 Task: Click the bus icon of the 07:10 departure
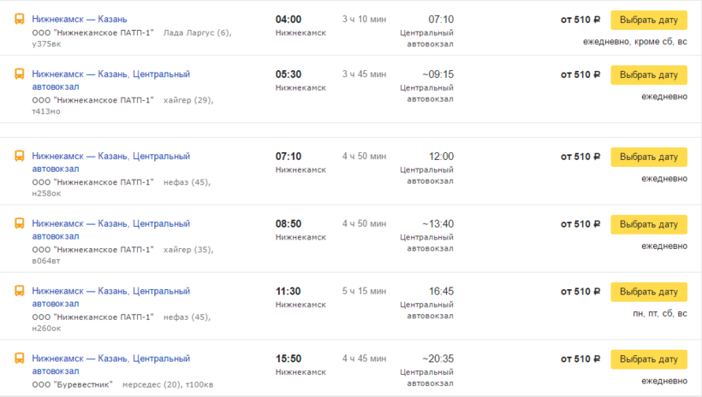(x=19, y=157)
